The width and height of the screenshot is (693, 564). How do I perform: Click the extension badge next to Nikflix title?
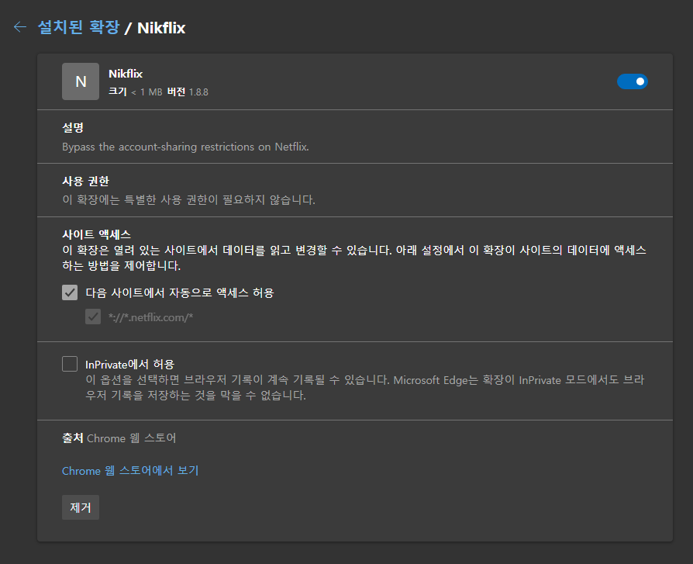pyautogui.click(x=81, y=81)
